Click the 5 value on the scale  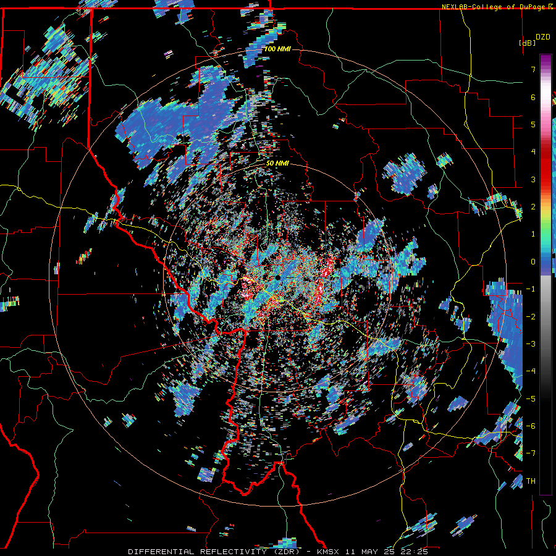coord(533,124)
